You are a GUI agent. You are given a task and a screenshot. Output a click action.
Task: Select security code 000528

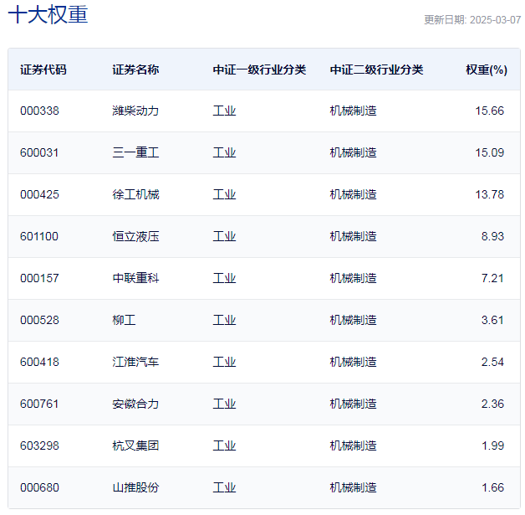point(39,320)
